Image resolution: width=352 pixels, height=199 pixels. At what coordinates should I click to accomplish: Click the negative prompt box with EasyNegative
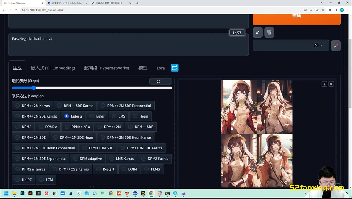128,44
